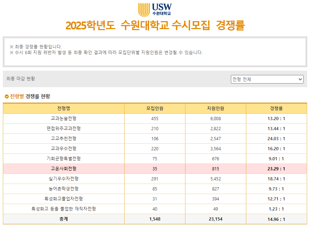Click applicant count 3,564
Viewport: 310px width, 227px height.
pyautogui.click(x=215, y=149)
